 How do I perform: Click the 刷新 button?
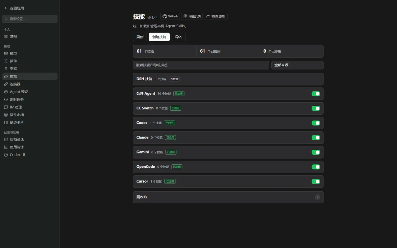tap(140, 37)
